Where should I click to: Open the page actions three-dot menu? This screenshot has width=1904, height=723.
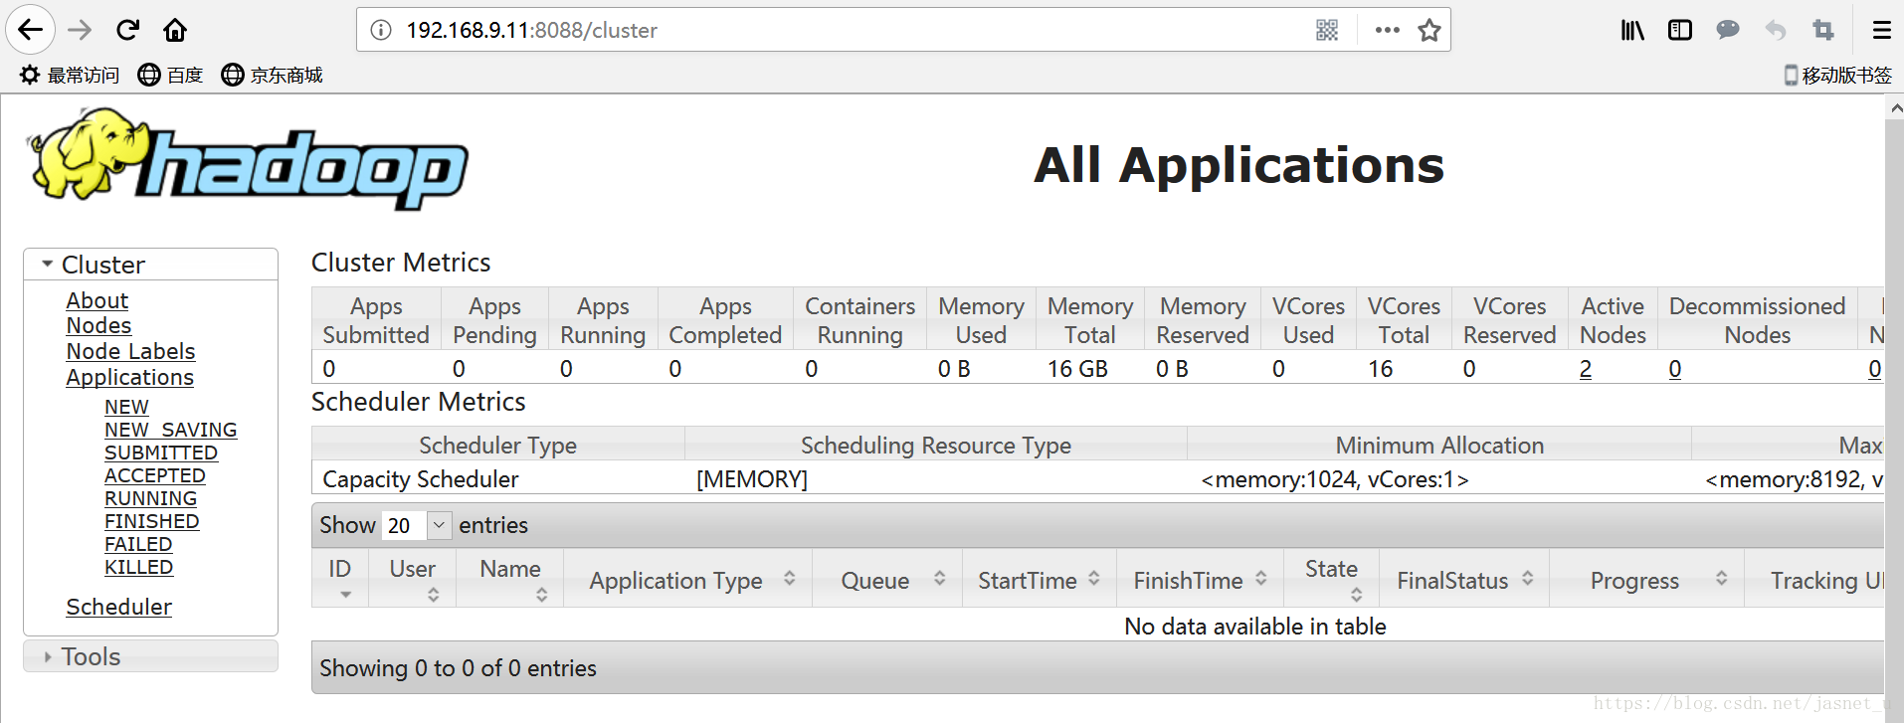[x=1387, y=30]
